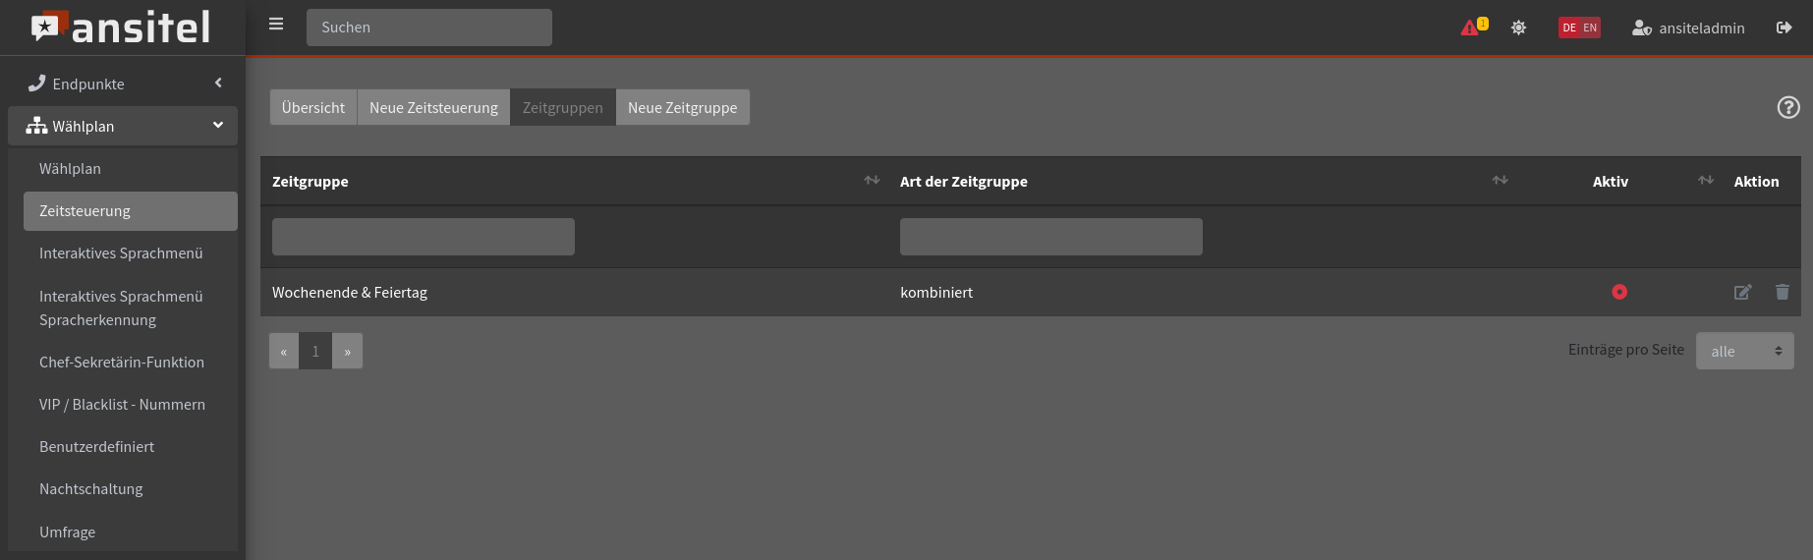Screen dimensions: 1813x560
Task: Open the Neue Zeitgruppe tab
Action: click(x=682, y=107)
